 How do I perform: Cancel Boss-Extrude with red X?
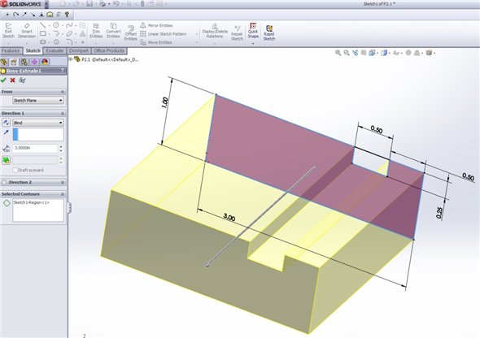coord(12,80)
